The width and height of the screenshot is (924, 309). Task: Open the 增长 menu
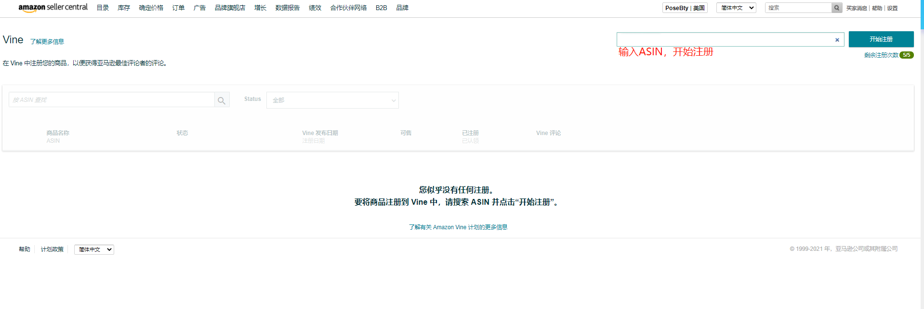260,8
